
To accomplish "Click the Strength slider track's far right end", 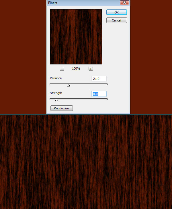I will [x=107, y=99].
